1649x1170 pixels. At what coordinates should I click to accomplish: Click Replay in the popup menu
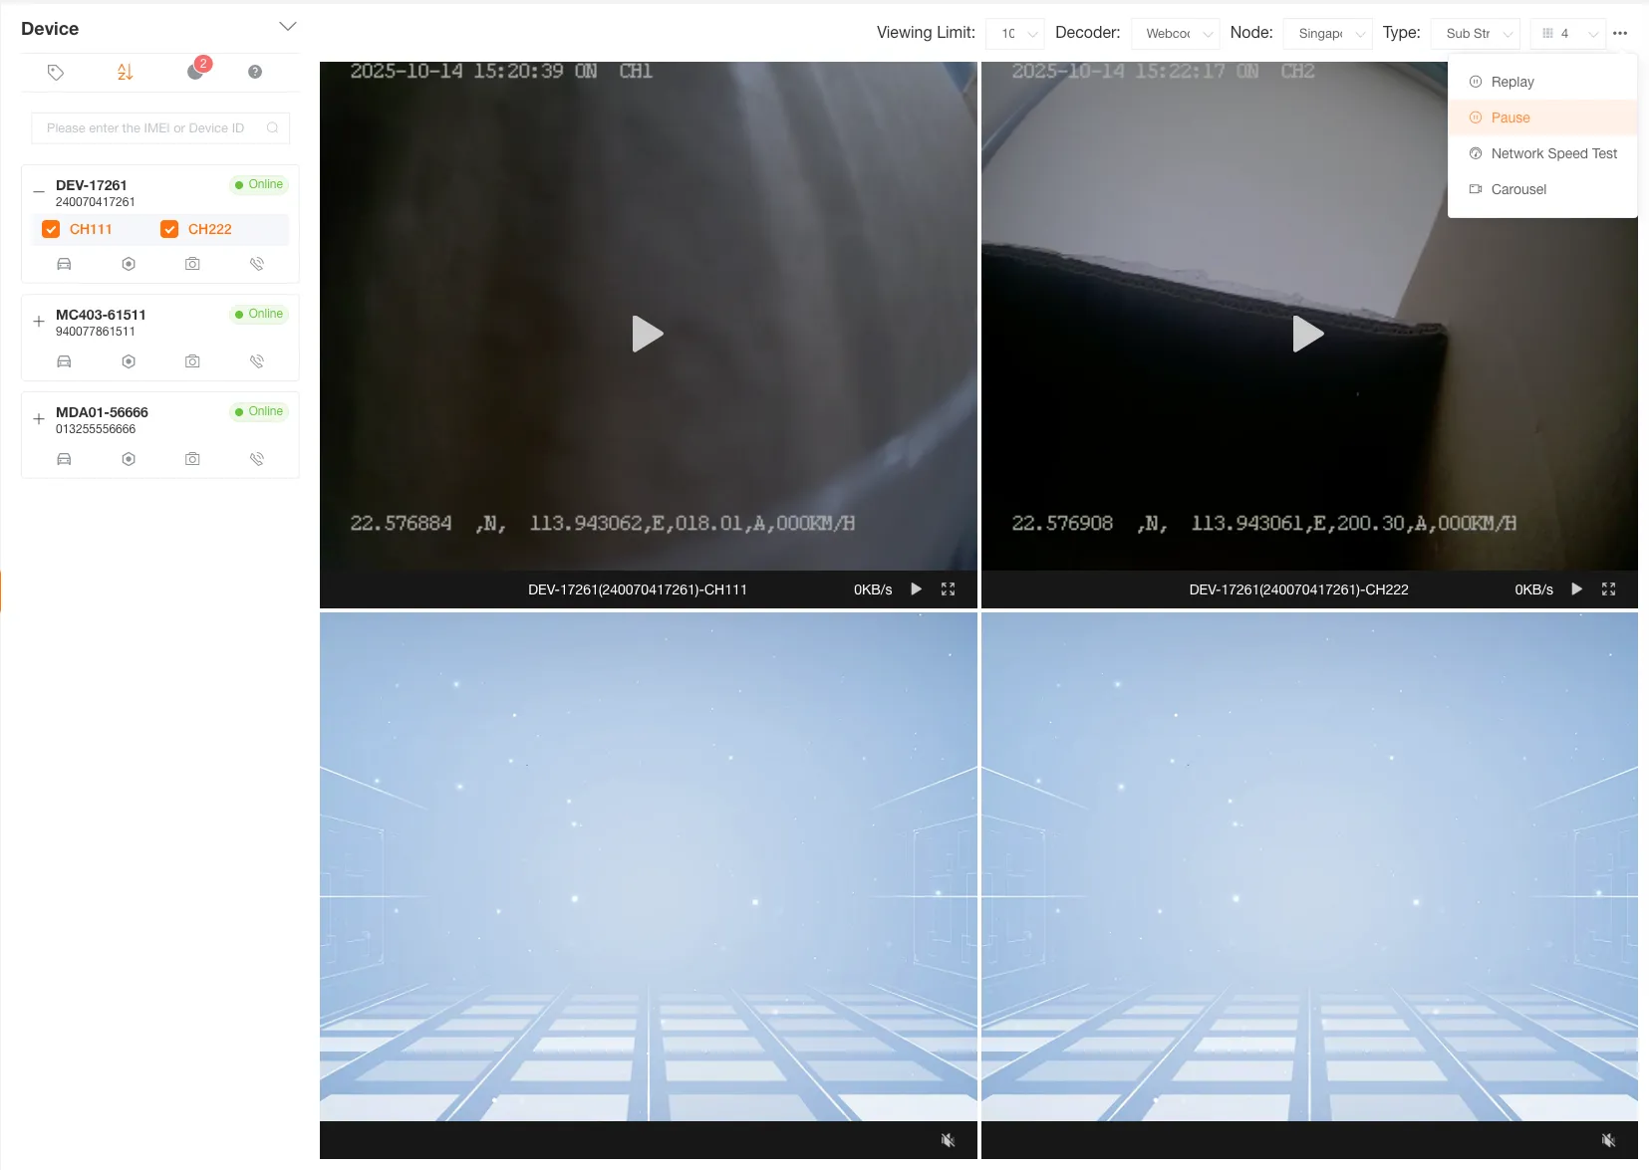(x=1512, y=81)
